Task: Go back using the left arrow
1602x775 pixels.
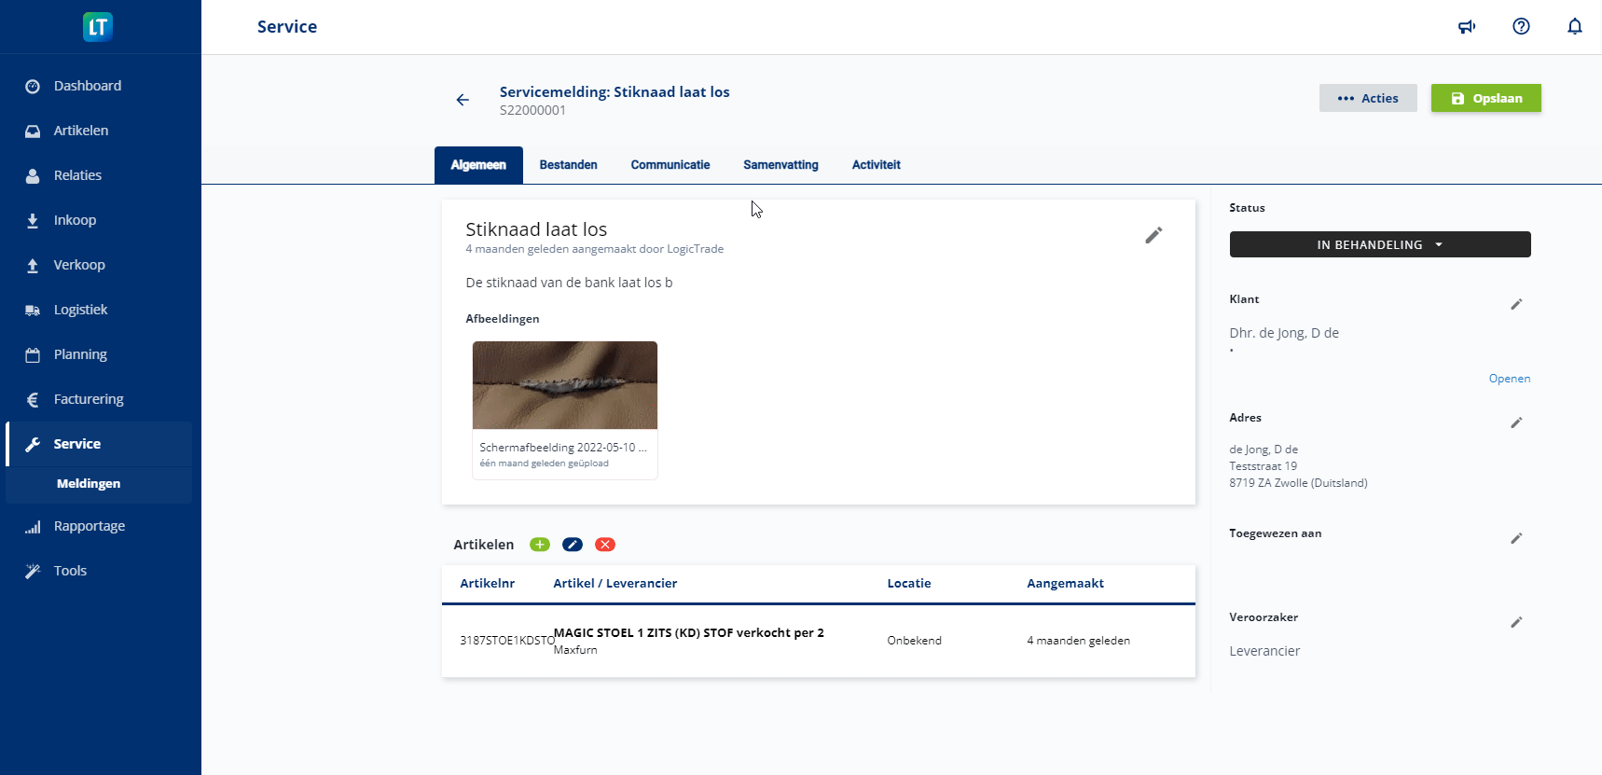Action: (463, 100)
